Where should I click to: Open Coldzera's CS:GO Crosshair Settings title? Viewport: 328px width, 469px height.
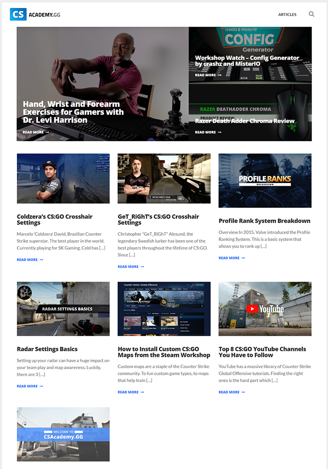[x=55, y=219]
